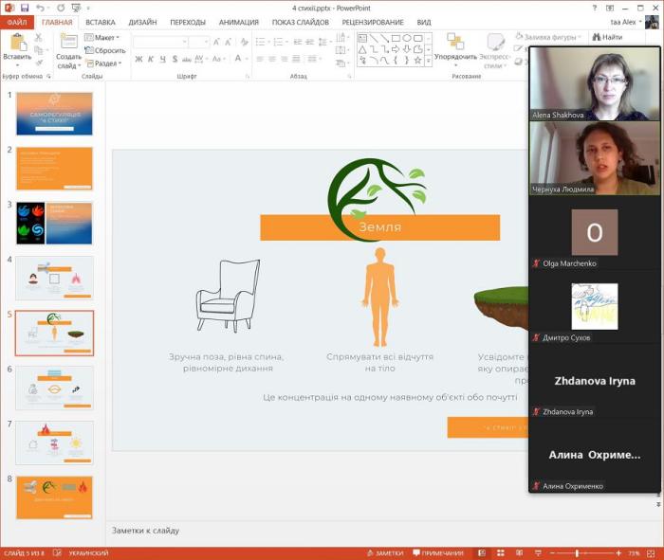This screenshot has width=664, height=560.
Task: Click the Save icon in quick access toolbar
Action: pos(22,8)
